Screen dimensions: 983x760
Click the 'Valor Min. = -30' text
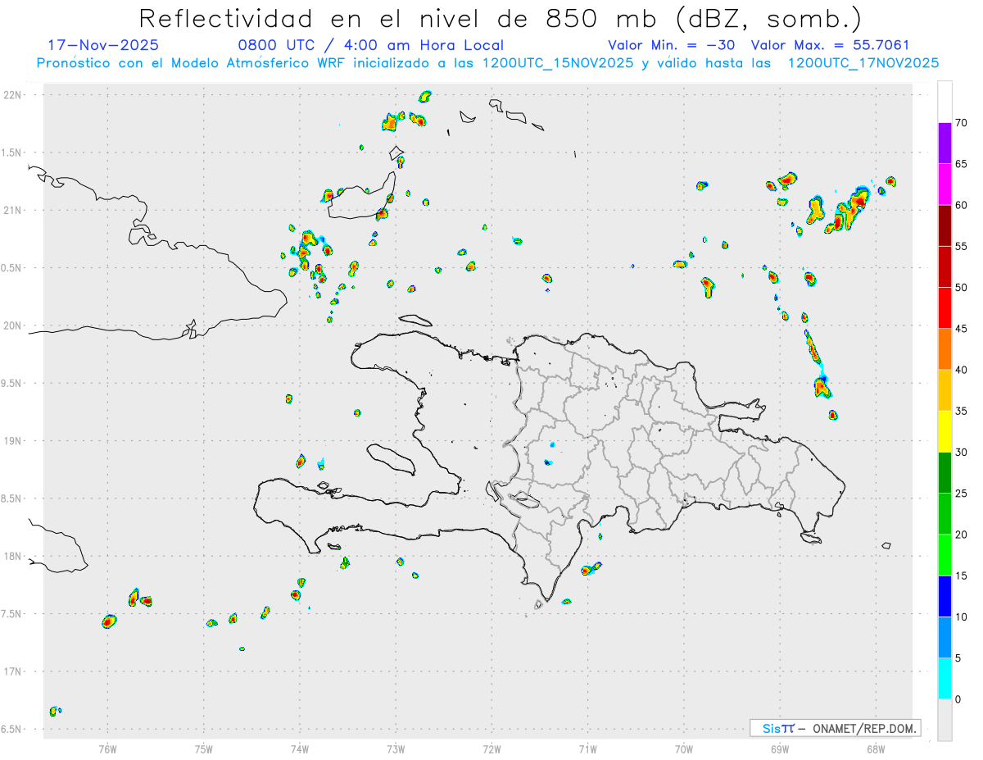[673, 45]
